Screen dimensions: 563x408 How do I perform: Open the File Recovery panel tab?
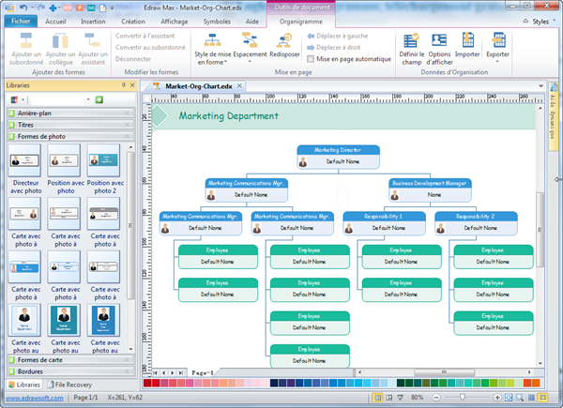(x=71, y=385)
